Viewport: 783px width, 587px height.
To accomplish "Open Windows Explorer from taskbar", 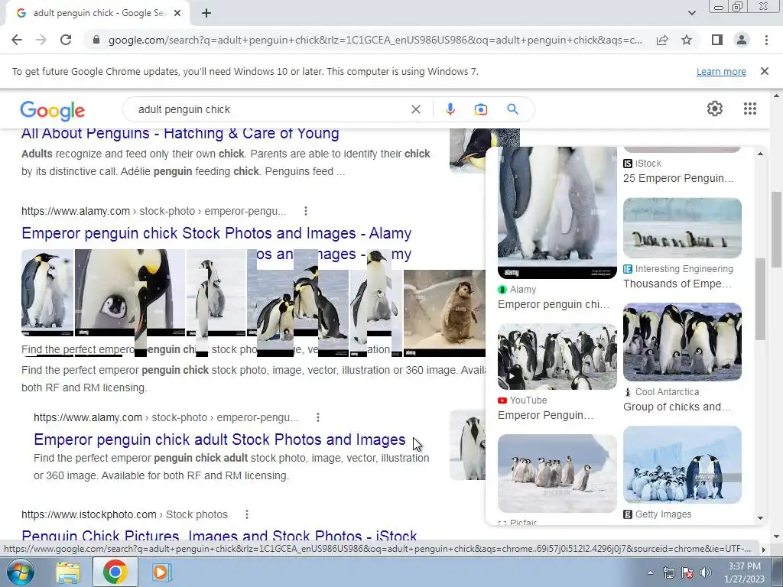I will click(68, 572).
